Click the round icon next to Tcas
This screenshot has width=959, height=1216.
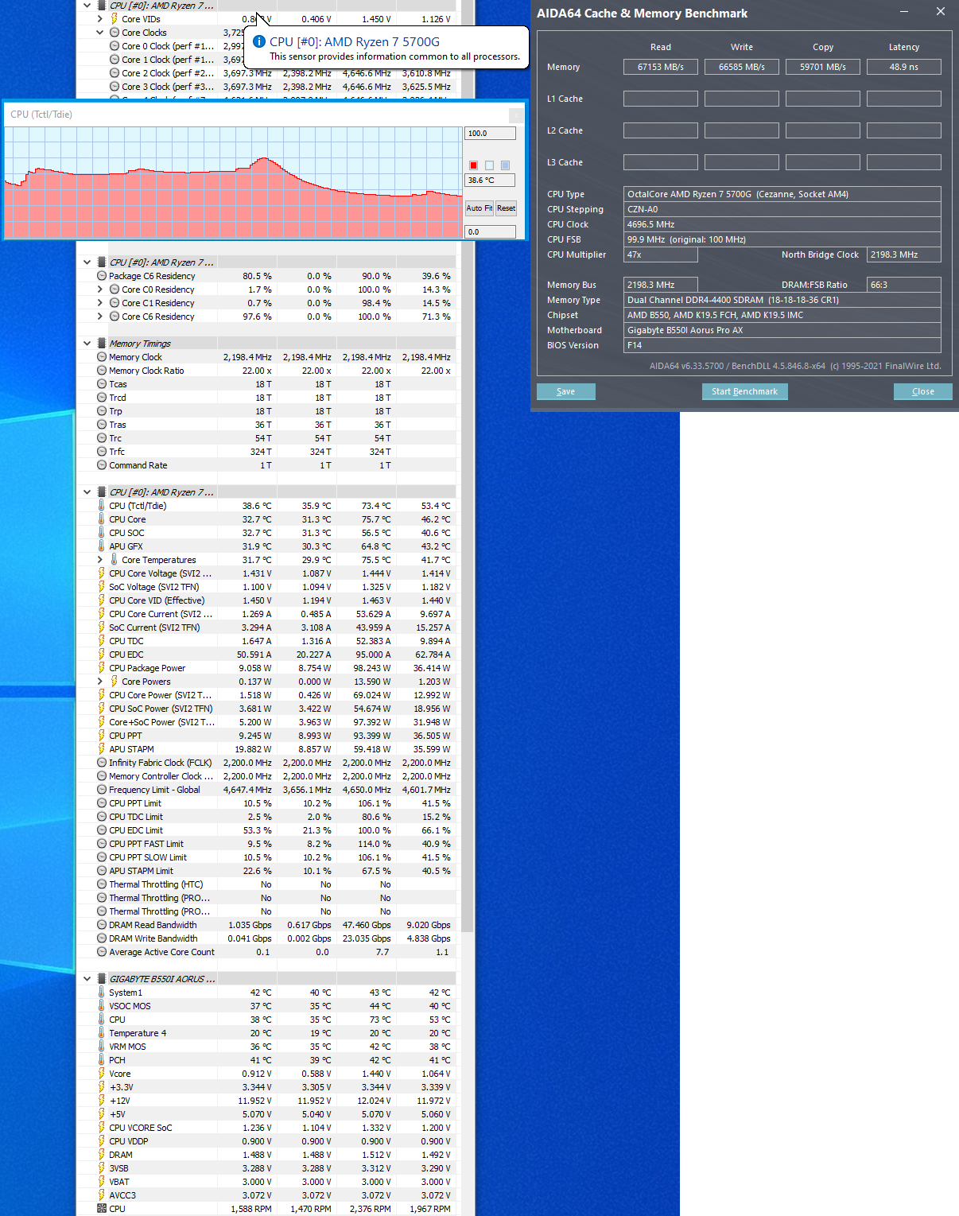coord(102,384)
